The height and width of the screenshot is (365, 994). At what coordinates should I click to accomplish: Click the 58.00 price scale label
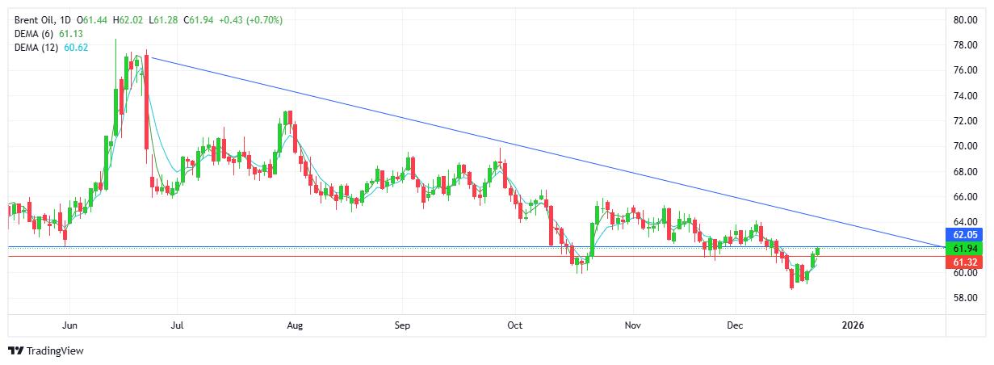[966, 298]
